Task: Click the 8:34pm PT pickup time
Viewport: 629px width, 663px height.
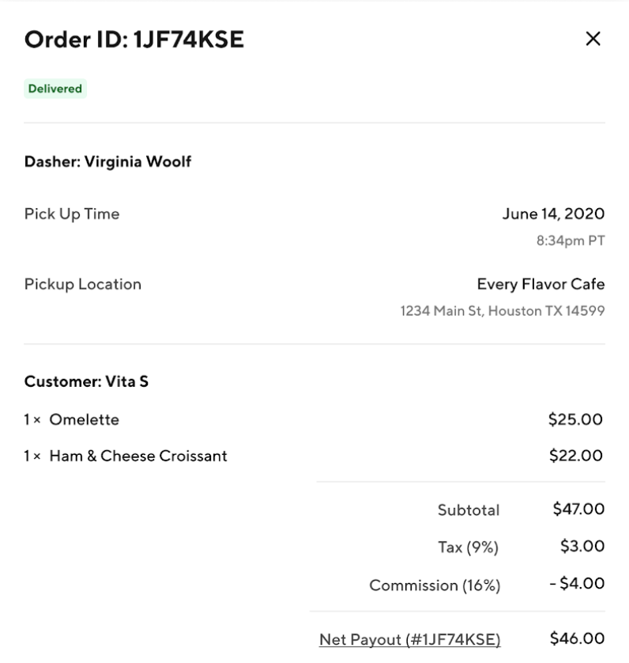Action: [571, 241]
